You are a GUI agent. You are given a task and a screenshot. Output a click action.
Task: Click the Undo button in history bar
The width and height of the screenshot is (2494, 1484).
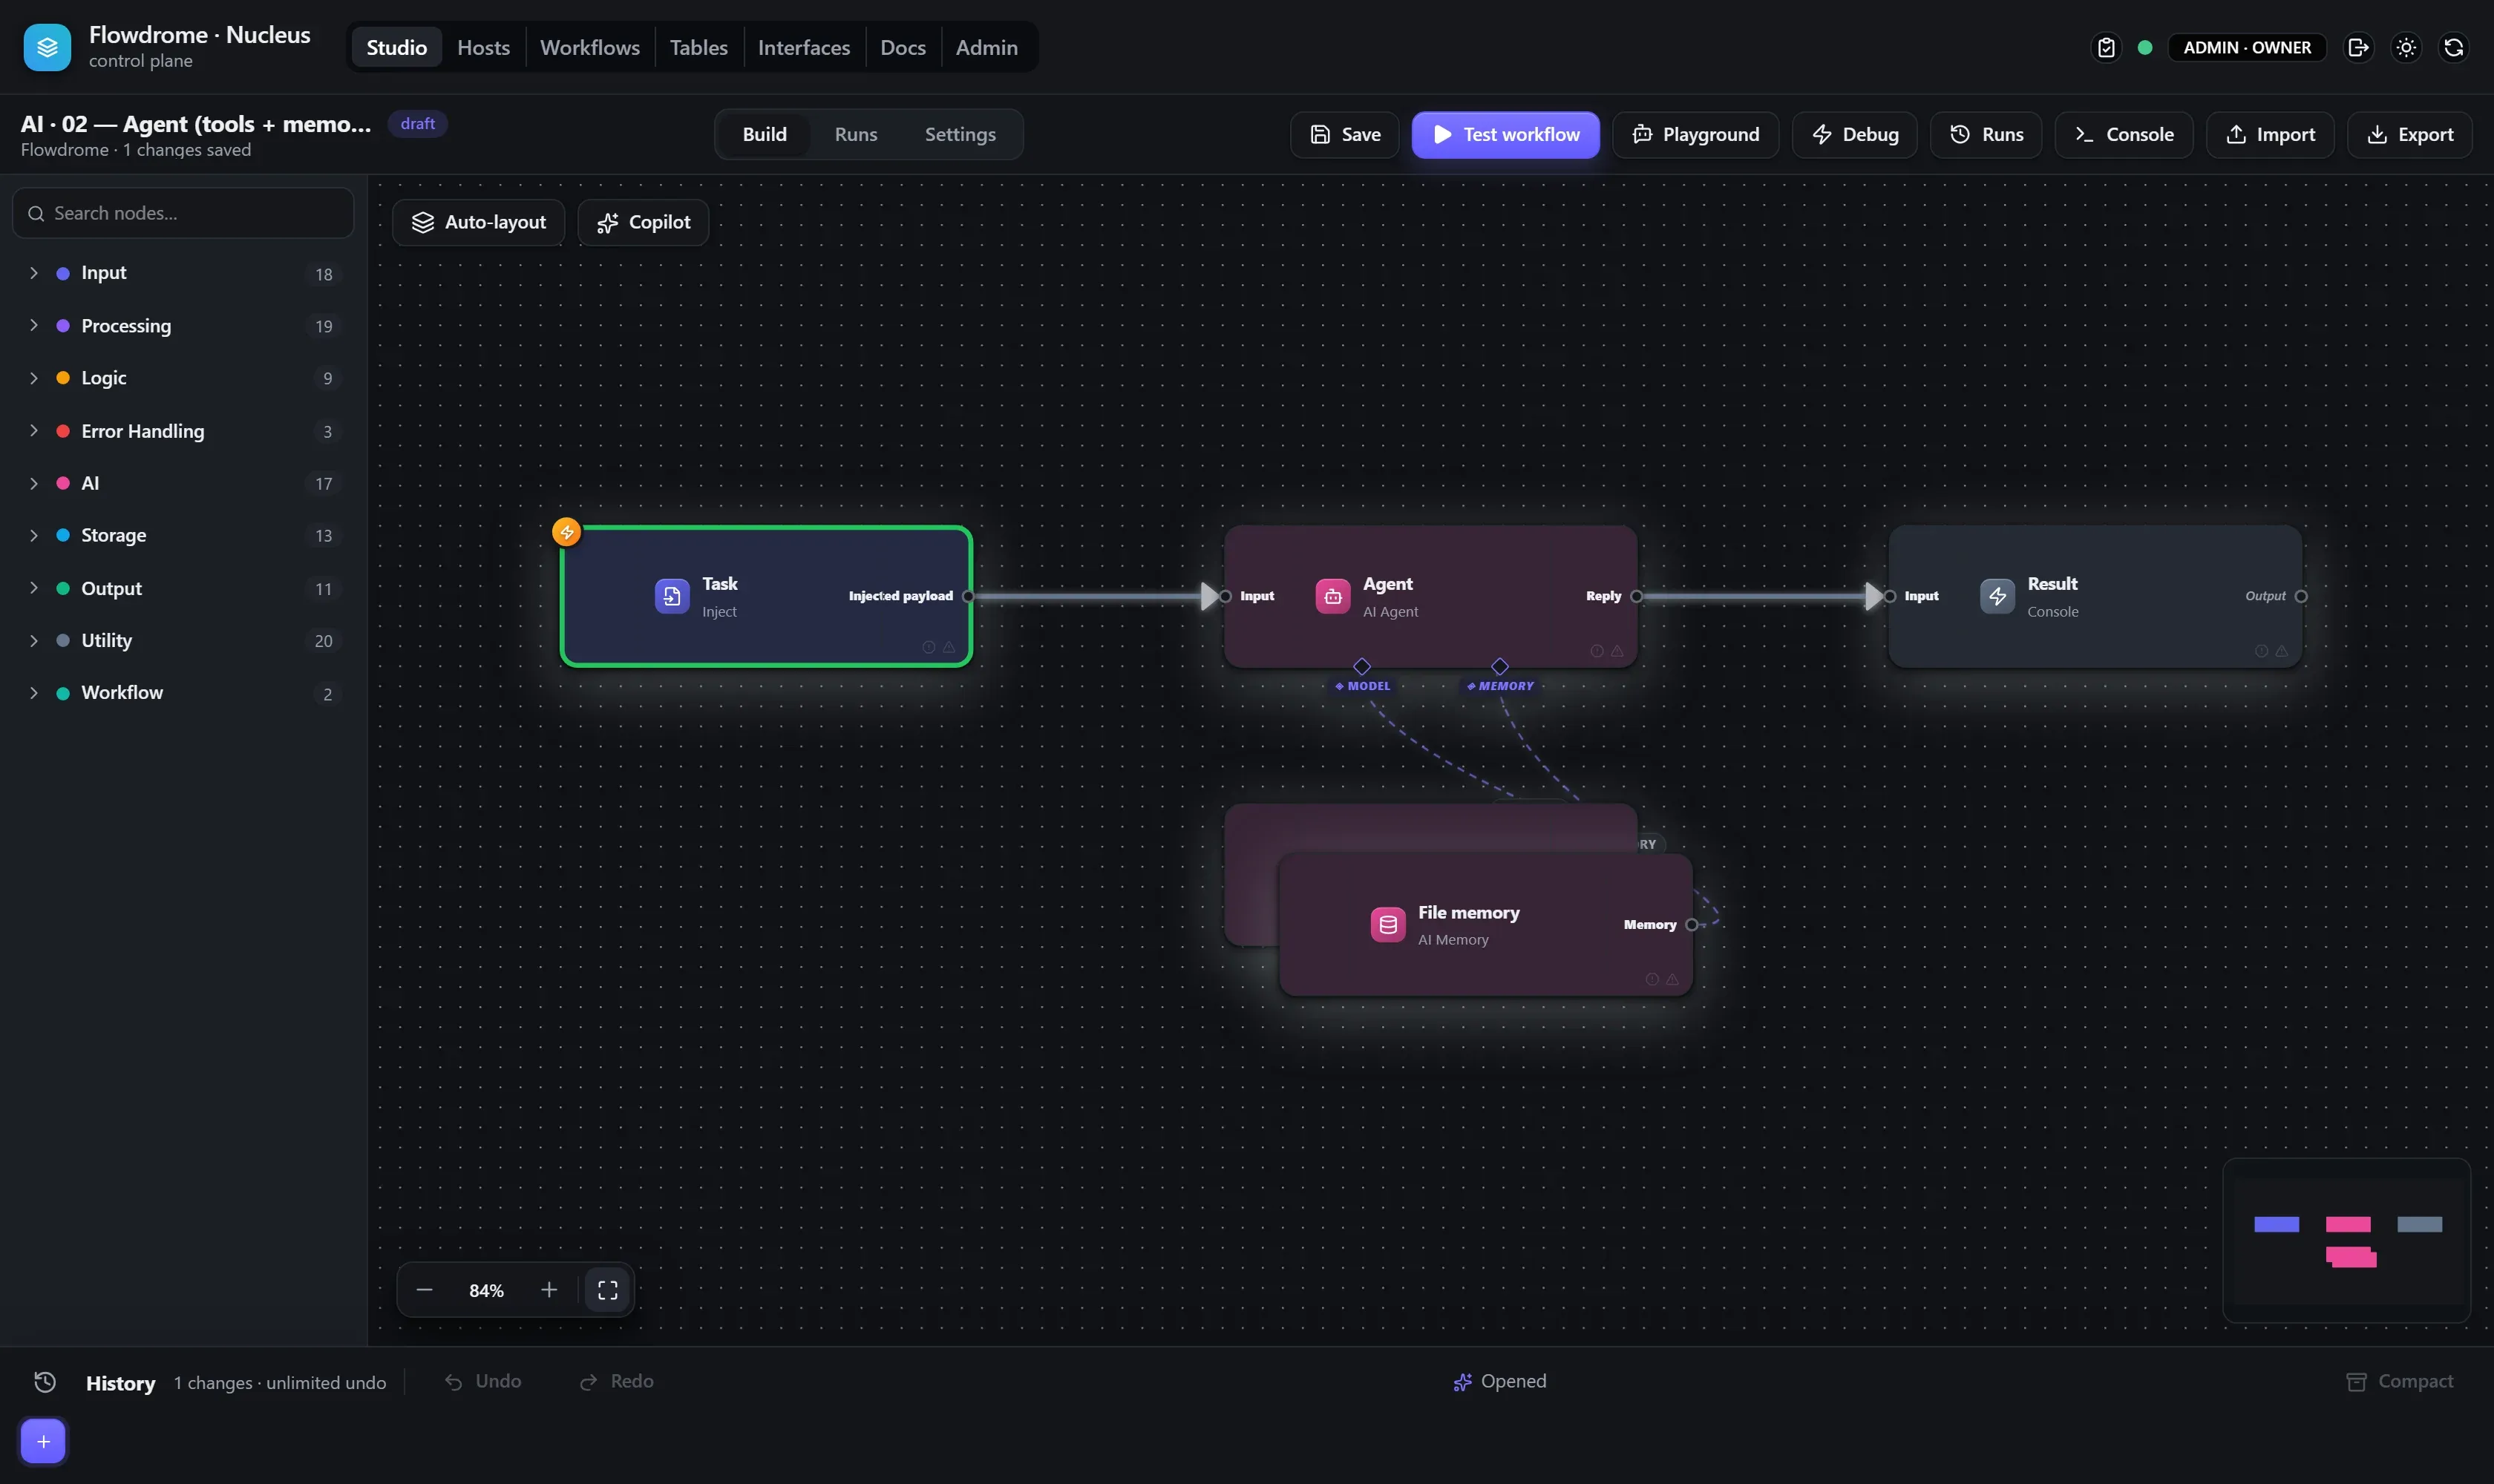pyautogui.click(x=483, y=1381)
